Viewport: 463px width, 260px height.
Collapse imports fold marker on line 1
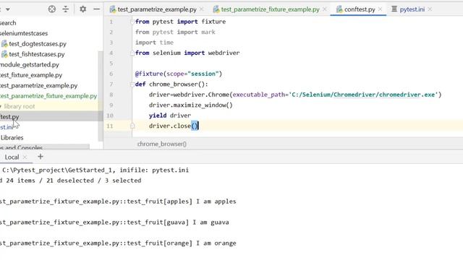(132, 22)
